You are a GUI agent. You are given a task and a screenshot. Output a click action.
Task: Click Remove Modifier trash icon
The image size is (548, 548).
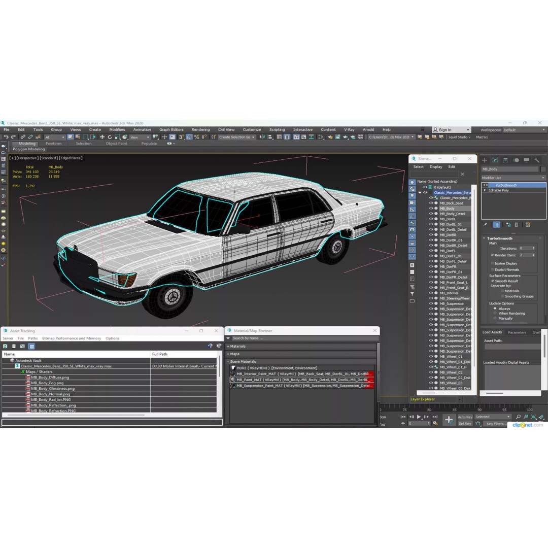pos(516,225)
